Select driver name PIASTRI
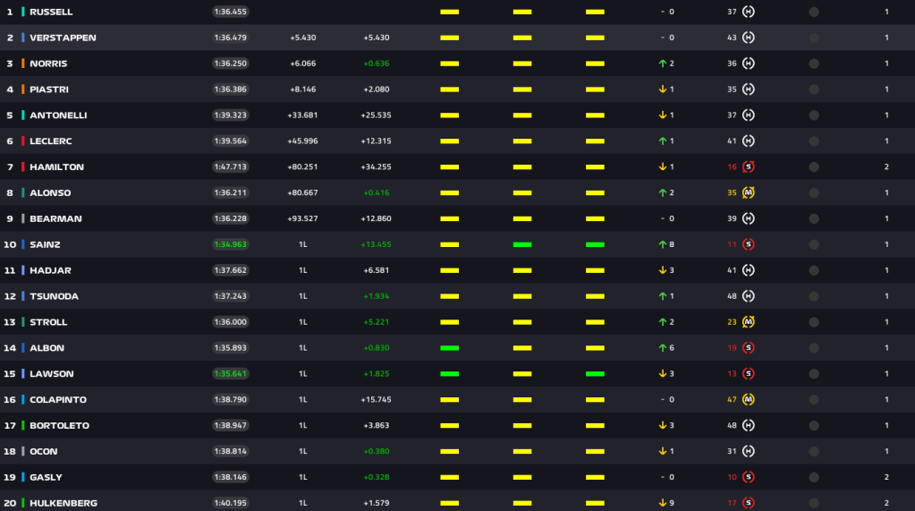This screenshot has width=915, height=511. coord(49,89)
